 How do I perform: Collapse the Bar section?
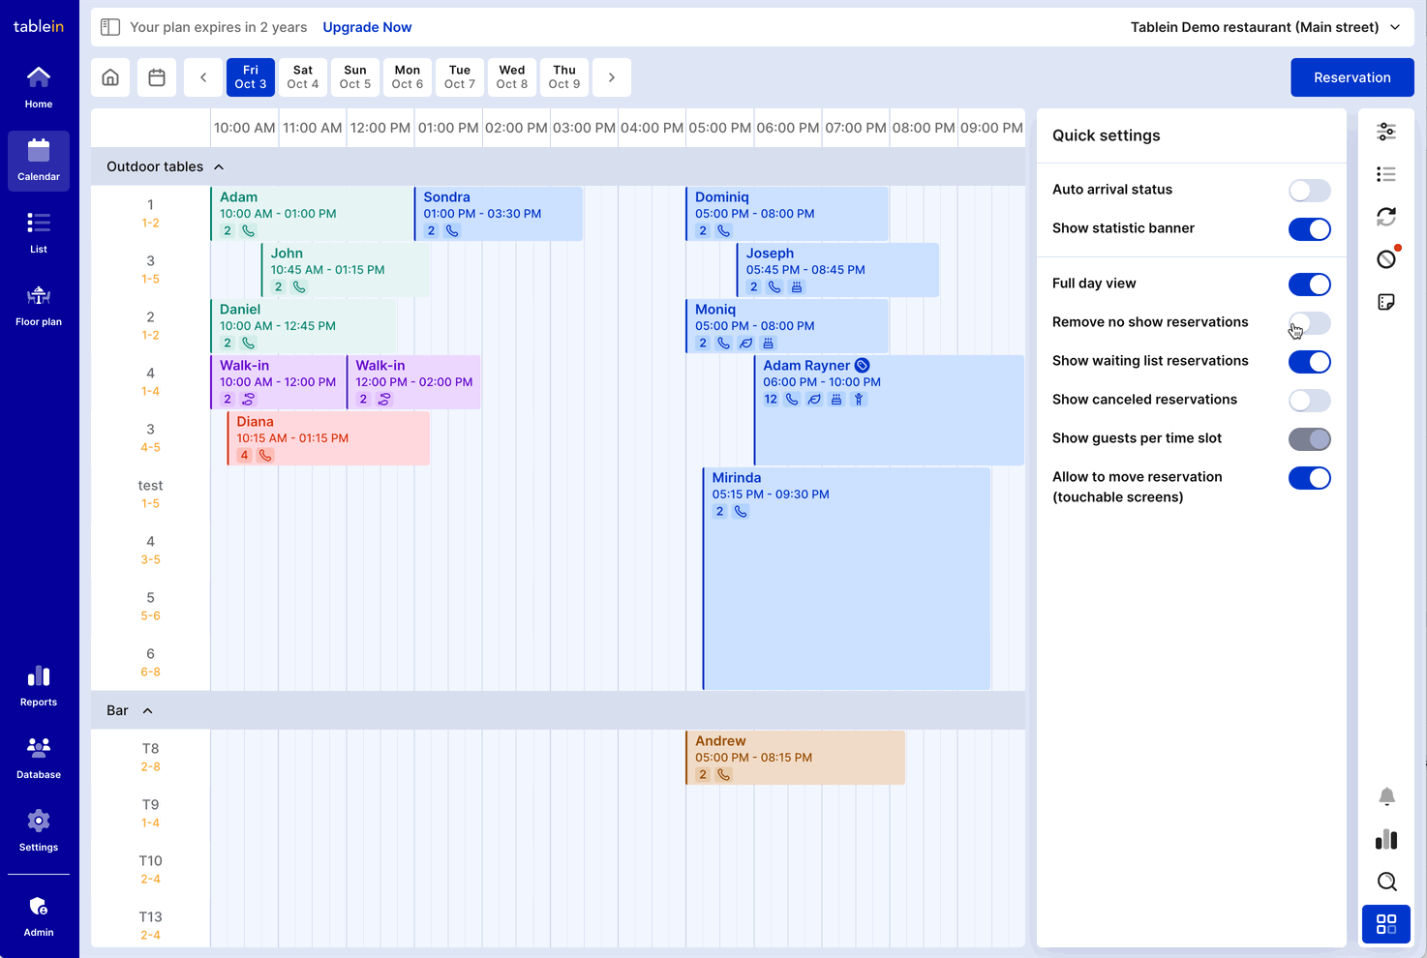pos(148,711)
